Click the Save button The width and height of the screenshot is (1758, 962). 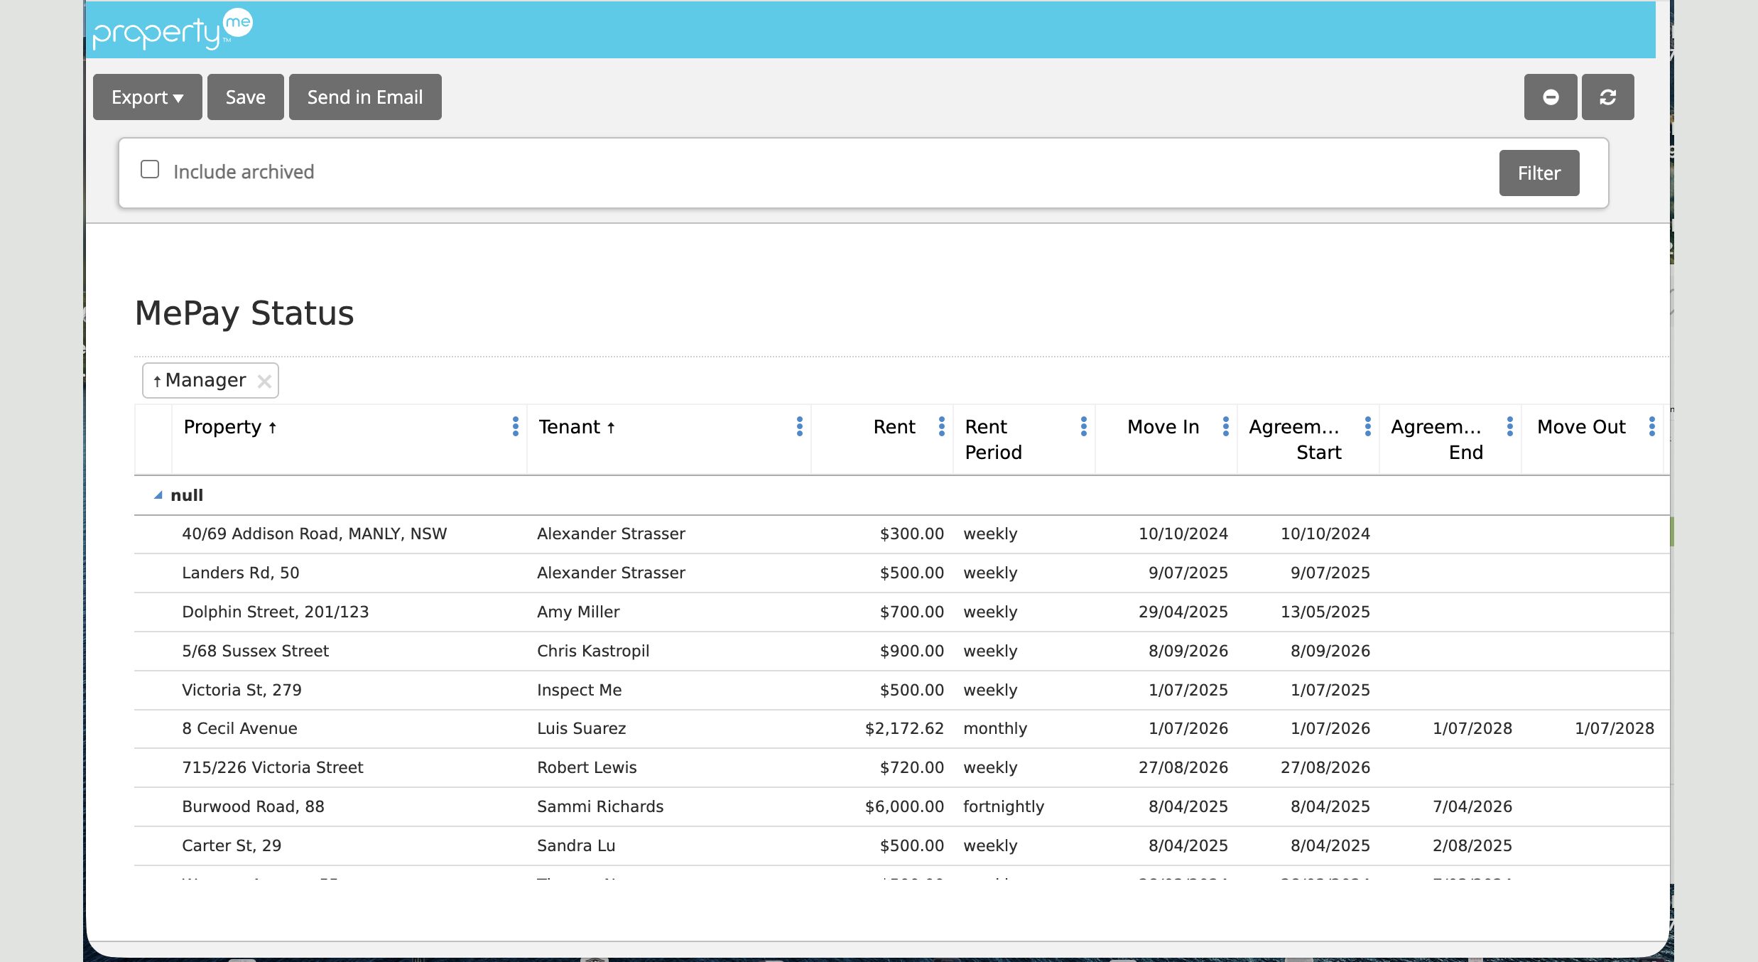tap(245, 97)
